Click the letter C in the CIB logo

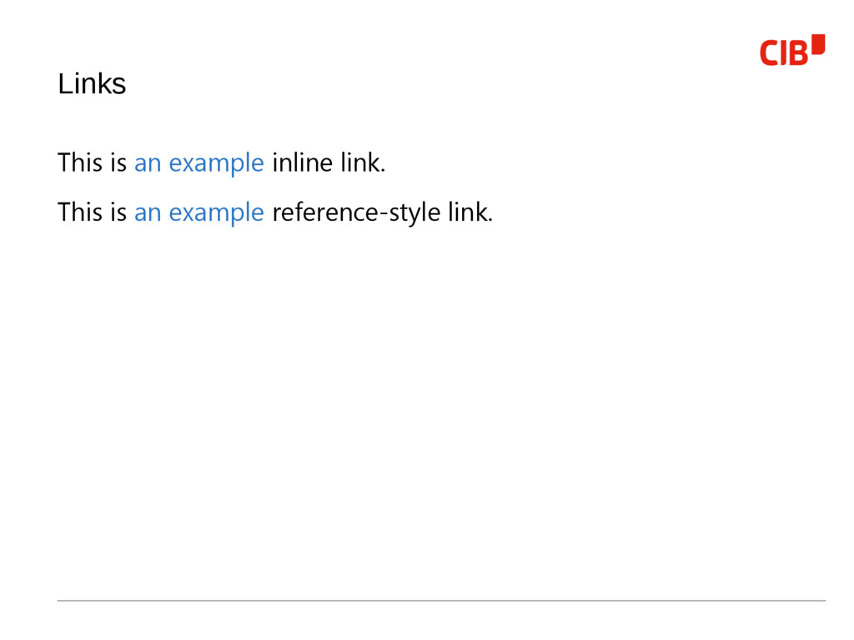[x=769, y=53]
